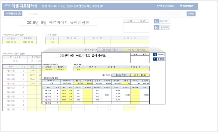Viewport: 218px width, 132px height.
Task: Click the inset 주말시급 ₩10,000 cell
Action: pos(88,83)
